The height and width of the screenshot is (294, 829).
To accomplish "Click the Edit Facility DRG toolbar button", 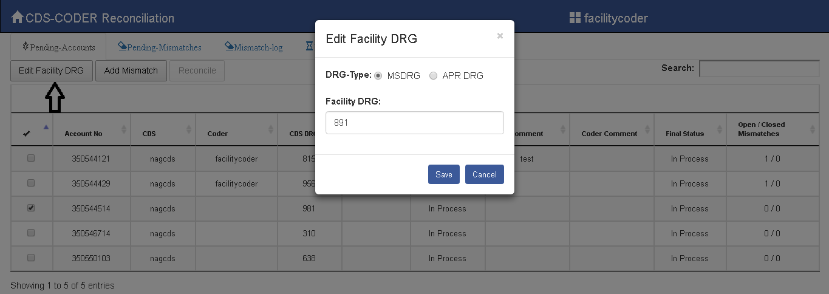I will click(x=52, y=70).
